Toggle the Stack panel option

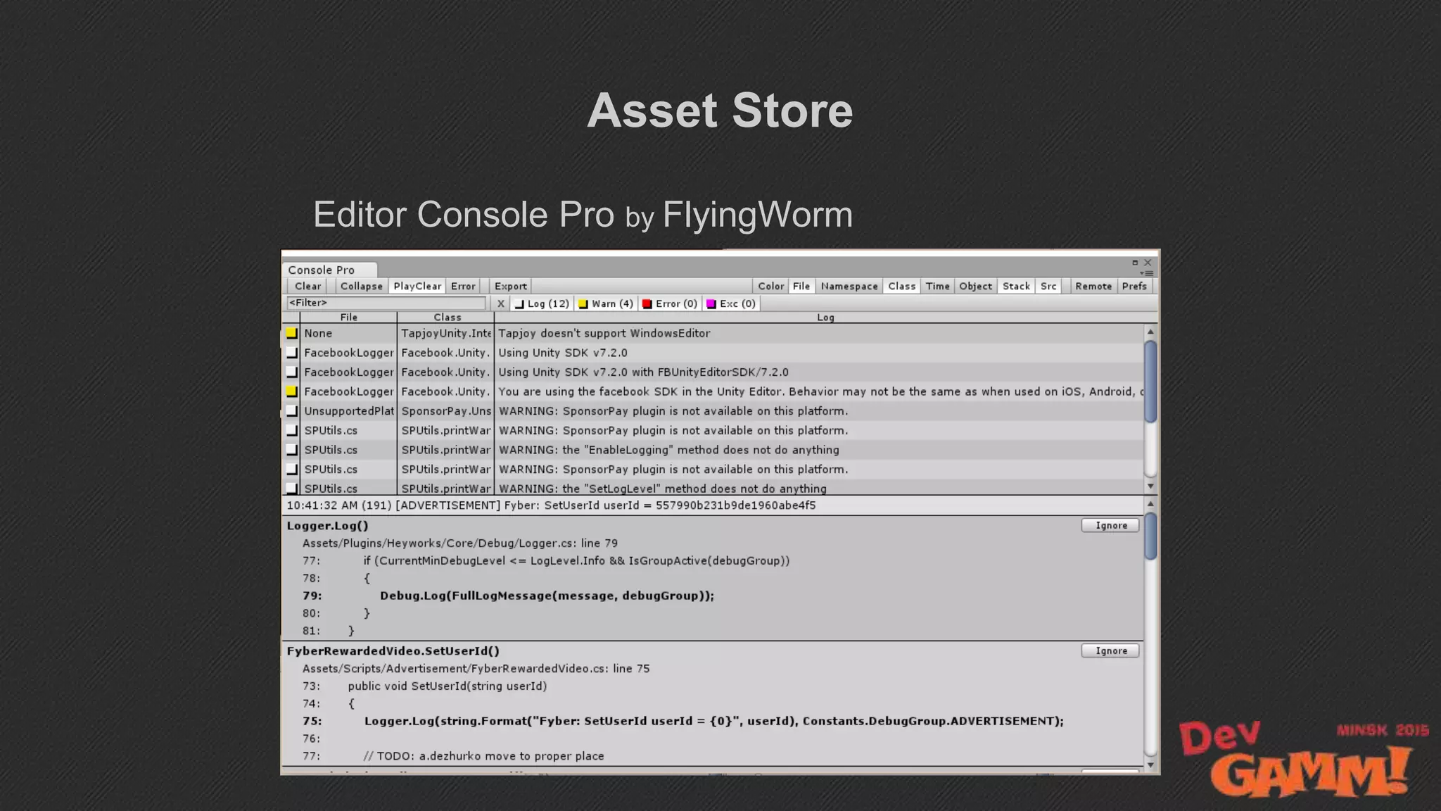click(x=1016, y=286)
